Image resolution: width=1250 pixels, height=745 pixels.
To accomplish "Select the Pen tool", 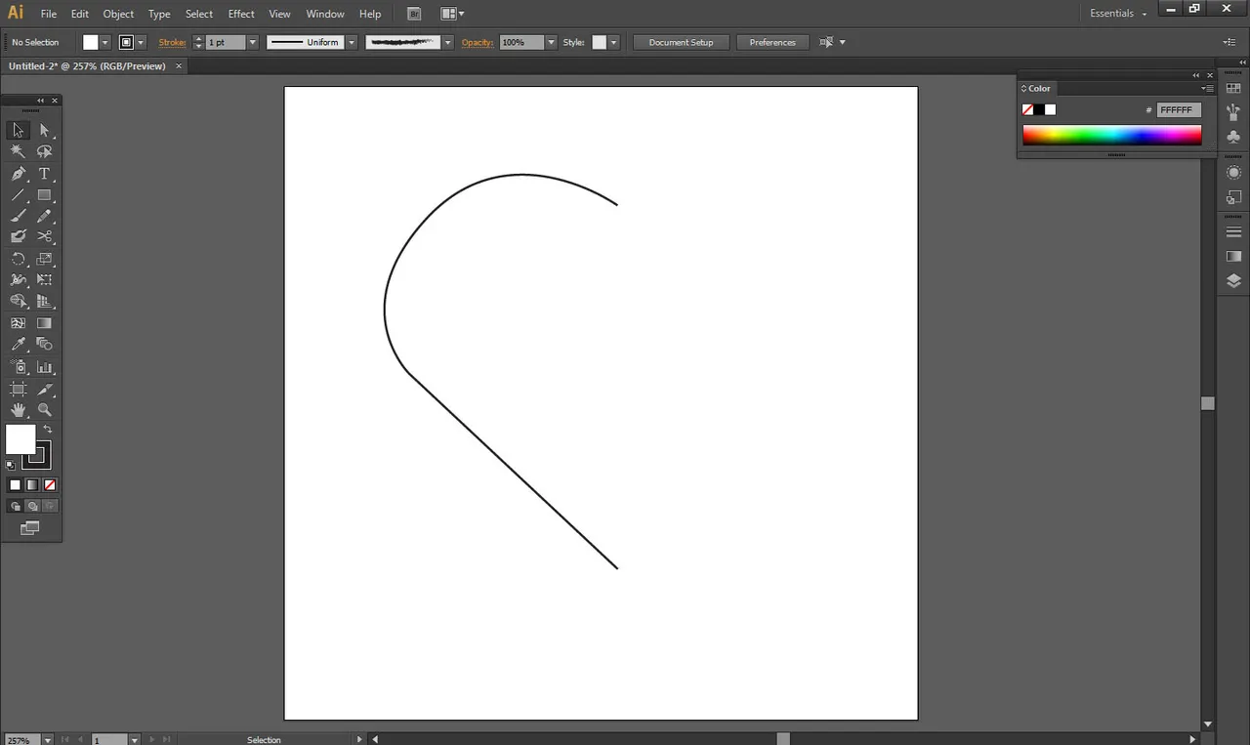I will pyautogui.click(x=18, y=174).
